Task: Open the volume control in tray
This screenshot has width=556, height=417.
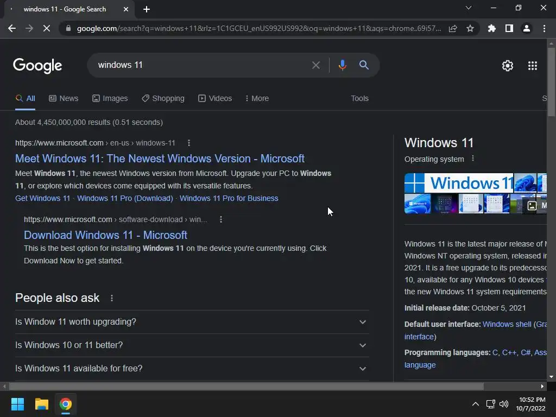Action: tap(504, 404)
